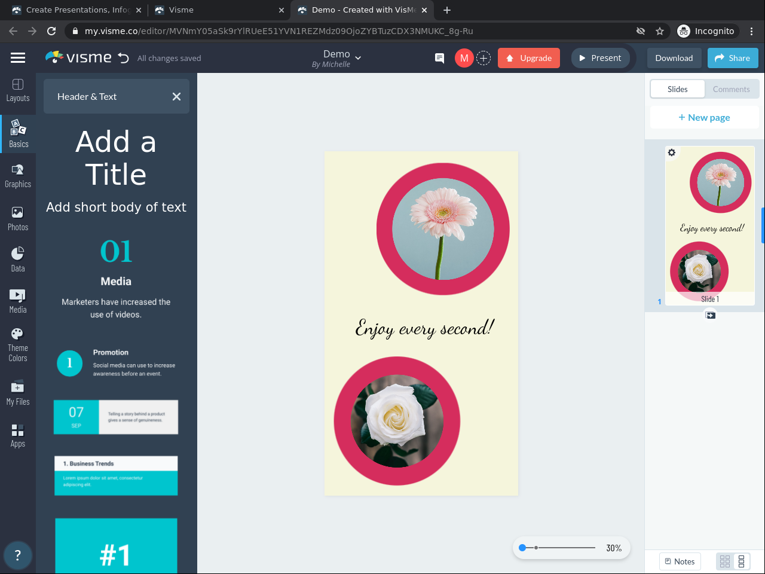Screen dimensions: 765x574
Task: Switch to the Slides tab
Action: (678, 89)
